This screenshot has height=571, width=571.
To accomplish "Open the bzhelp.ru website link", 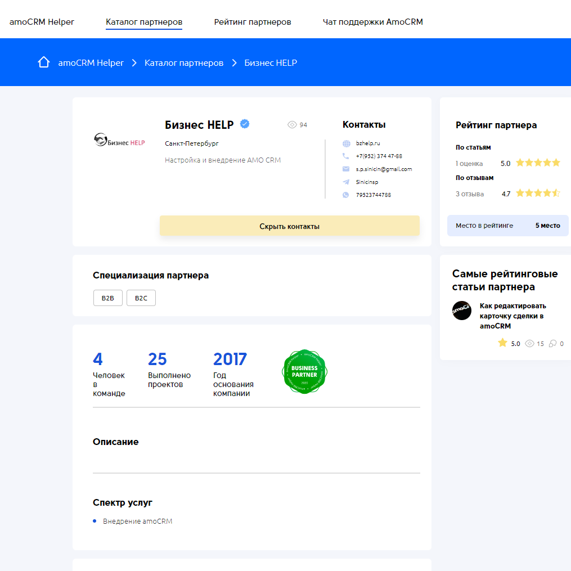I will point(368,143).
